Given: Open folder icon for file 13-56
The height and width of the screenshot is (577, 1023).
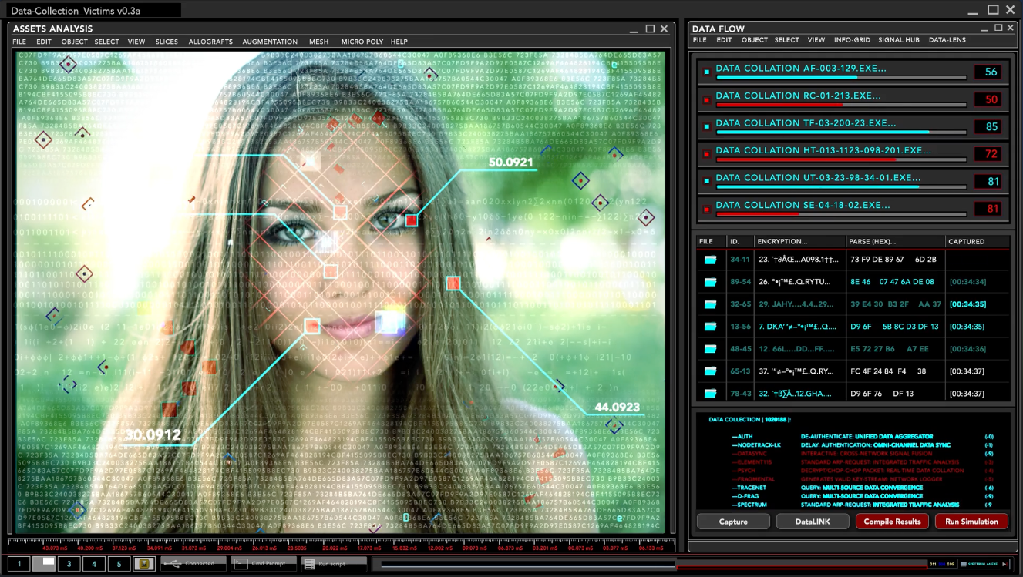Looking at the screenshot, I should click(x=710, y=327).
